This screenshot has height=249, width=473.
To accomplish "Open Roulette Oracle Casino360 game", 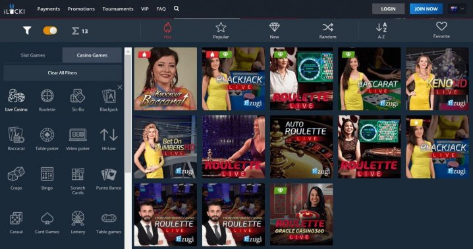I will (301, 215).
